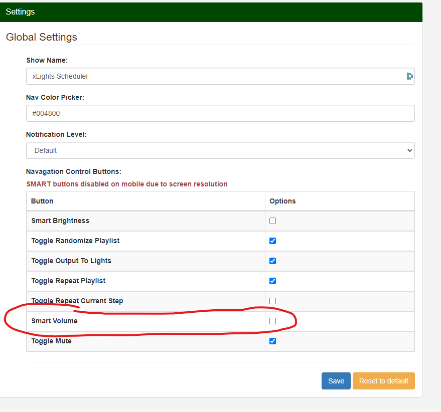
Task: Disable Toggle Repeat Playlist
Action: pos(272,281)
